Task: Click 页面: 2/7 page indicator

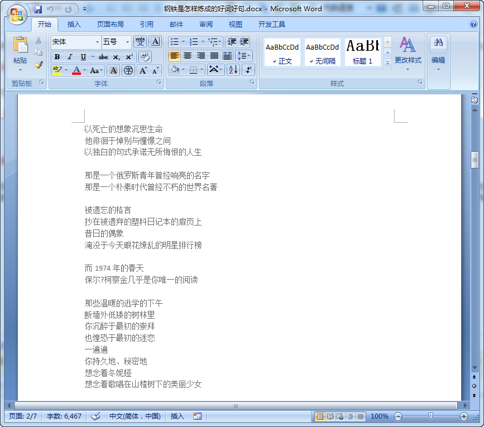Action: coord(23,416)
